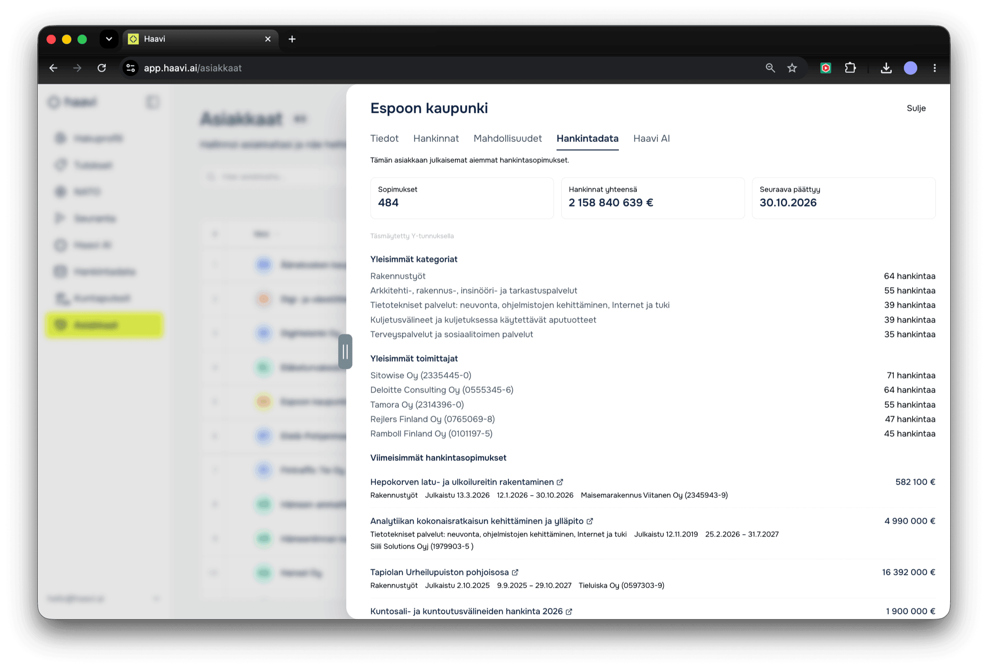This screenshot has height=669, width=988.
Task: Close the Haavi browser tab
Action: point(268,39)
